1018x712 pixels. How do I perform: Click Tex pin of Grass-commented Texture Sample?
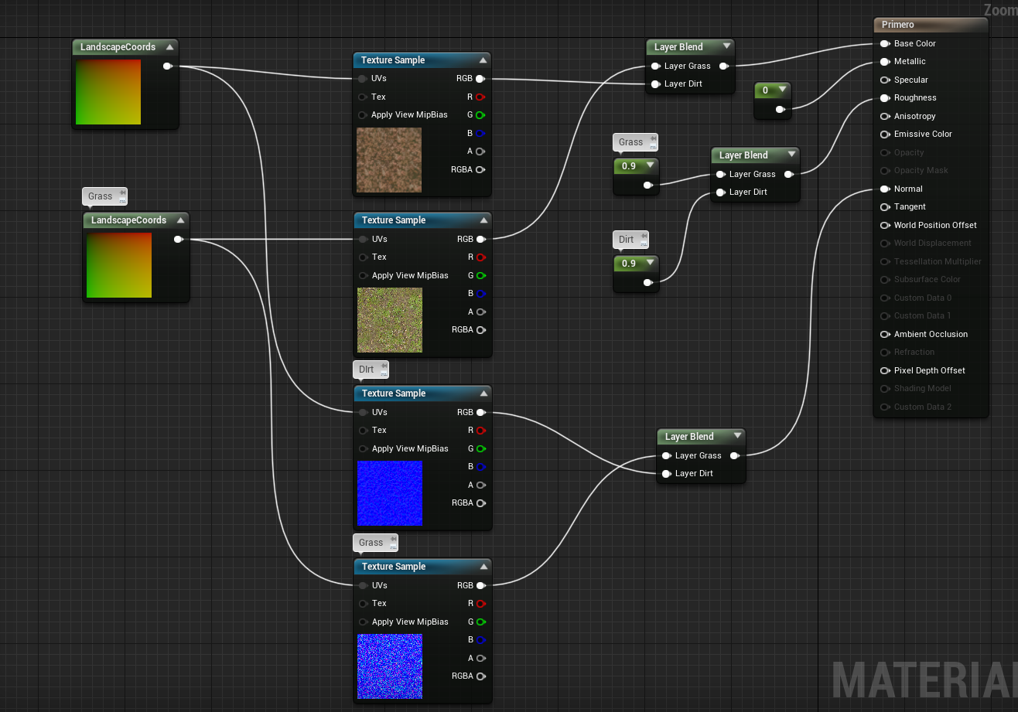click(x=363, y=603)
